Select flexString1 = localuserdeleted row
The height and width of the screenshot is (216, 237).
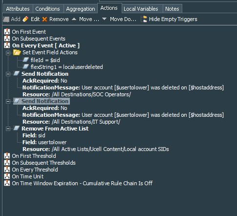pyautogui.click(x=67, y=67)
